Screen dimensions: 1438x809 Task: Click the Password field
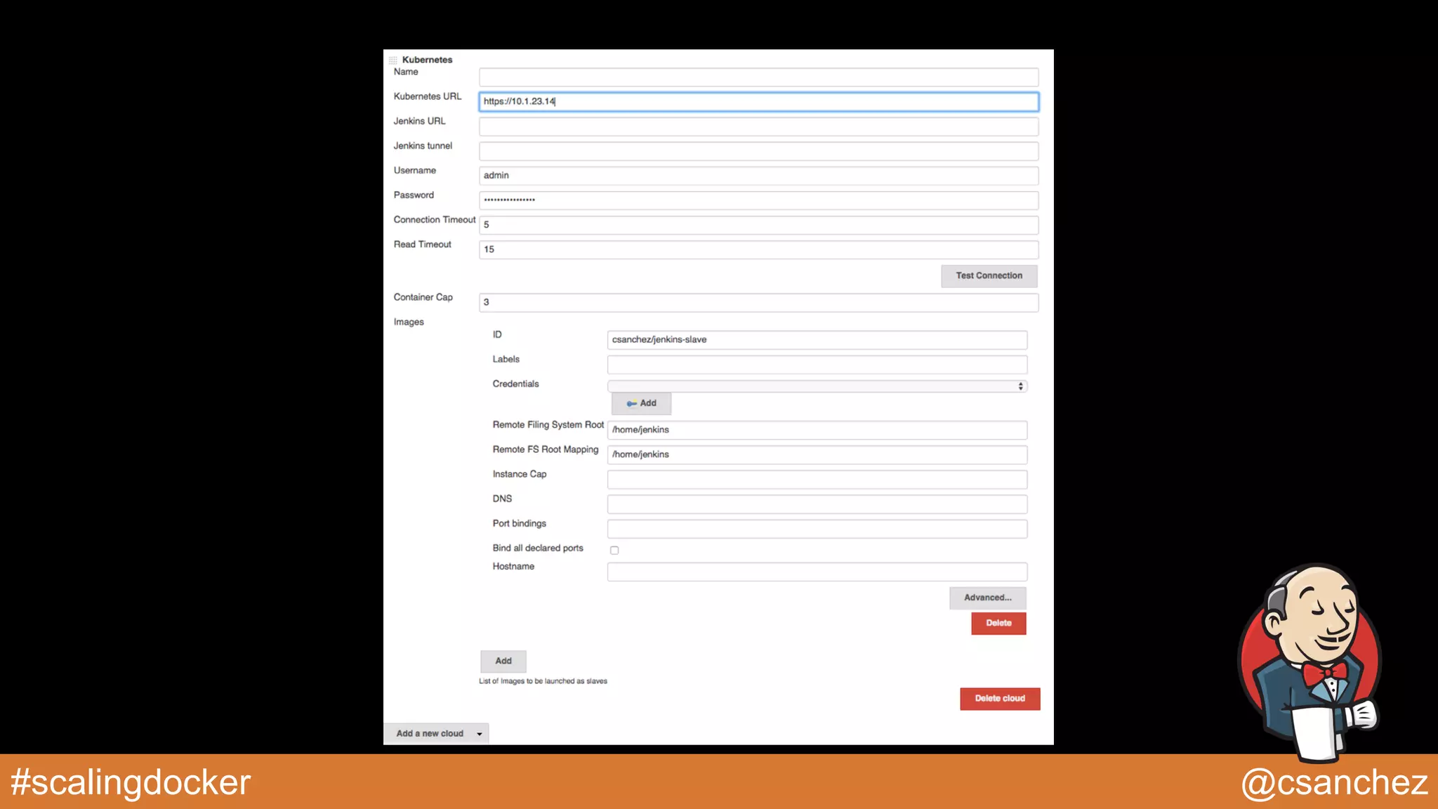[x=758, y=200]
